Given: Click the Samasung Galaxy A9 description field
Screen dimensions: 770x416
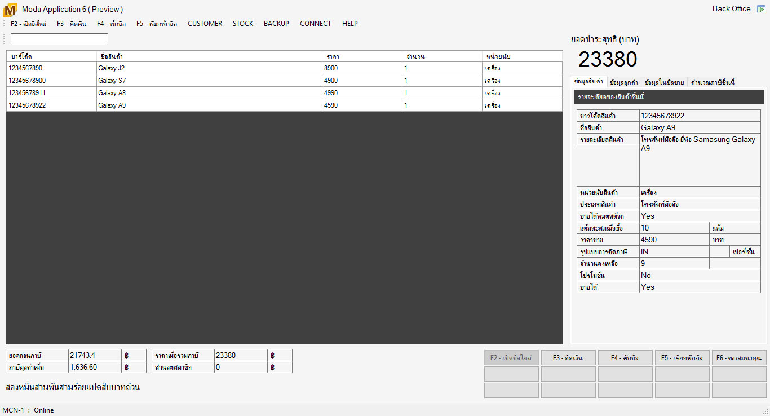Looking at the screenshot, I should 700,160.
